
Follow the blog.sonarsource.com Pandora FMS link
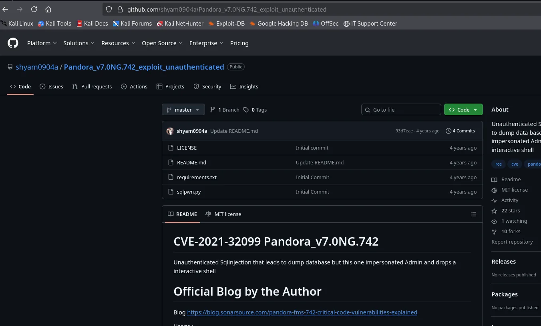(302, 312)
